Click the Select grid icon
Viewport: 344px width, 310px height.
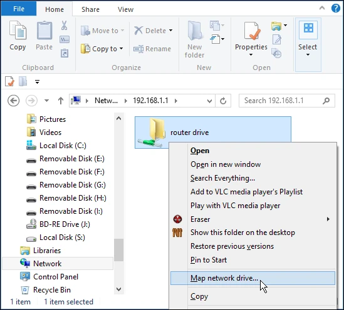(308, 28)
